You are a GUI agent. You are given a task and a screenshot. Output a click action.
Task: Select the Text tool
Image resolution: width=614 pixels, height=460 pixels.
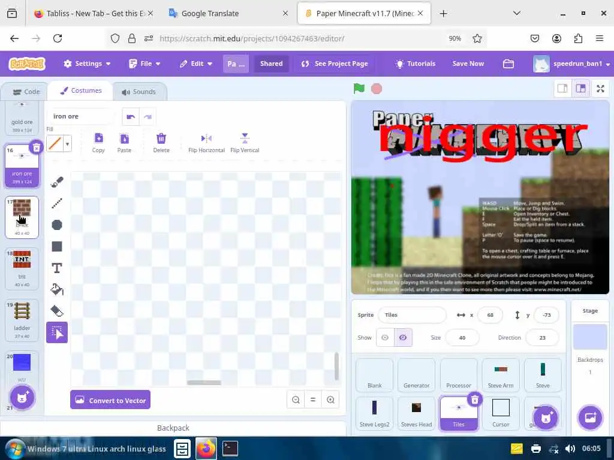(x=57, y=268)
